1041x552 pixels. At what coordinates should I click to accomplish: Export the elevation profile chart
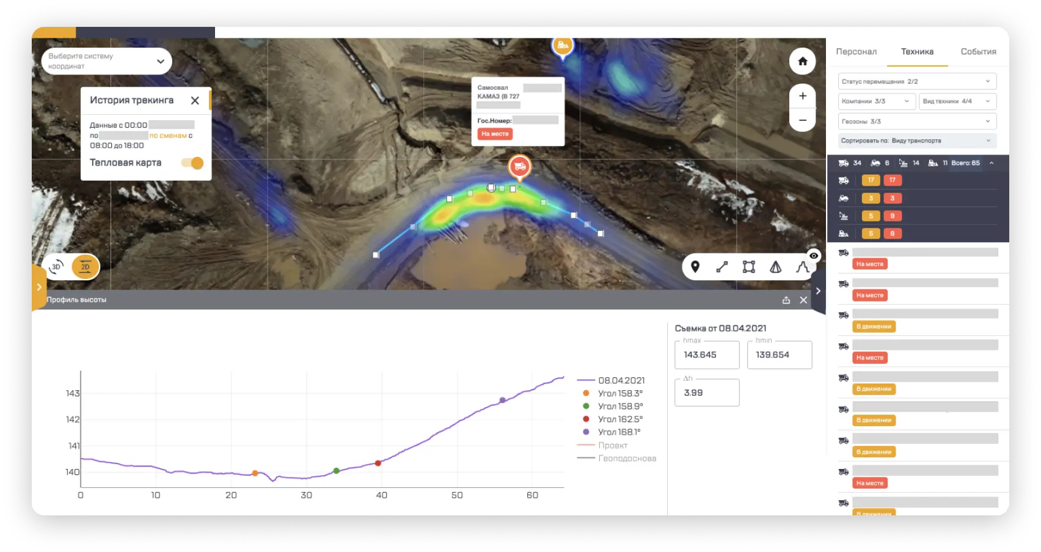(x=786, y=300)
